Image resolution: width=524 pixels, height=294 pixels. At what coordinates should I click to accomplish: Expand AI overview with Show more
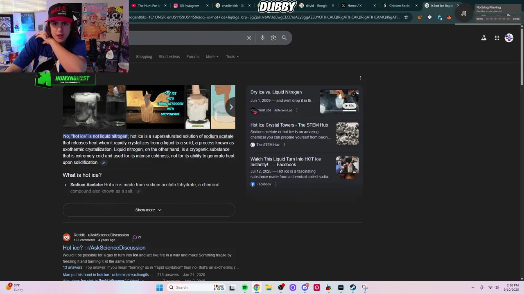[x=149, y=210]
